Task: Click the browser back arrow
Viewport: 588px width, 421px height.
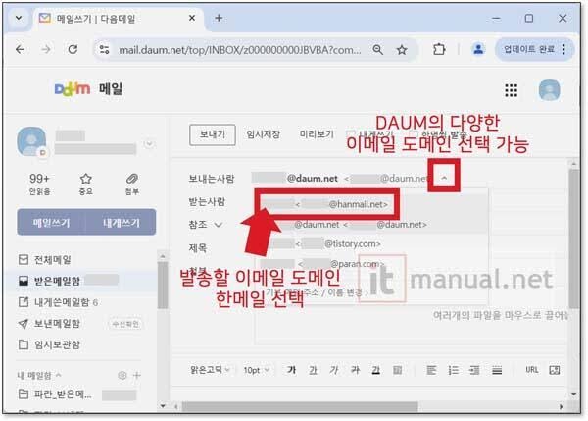Action: [21, 49]
